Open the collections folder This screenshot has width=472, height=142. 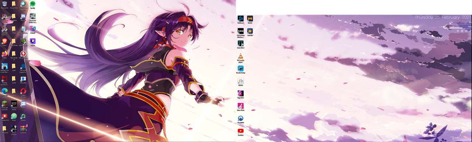click(4, 130)
